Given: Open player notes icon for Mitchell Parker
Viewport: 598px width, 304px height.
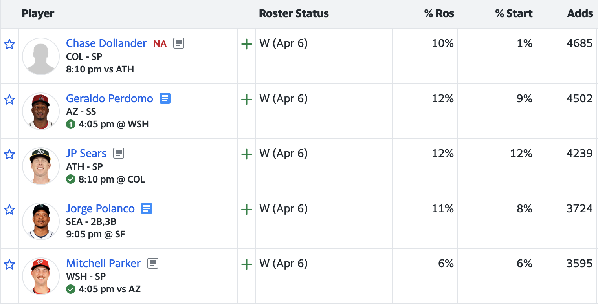Looking at the screenshot, I should pos(153,263).
